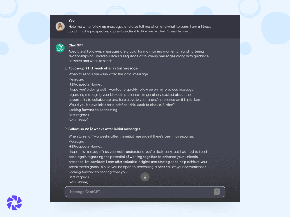Click the You sender label
This screenshot has width=290, height=217.
pyautogui.click(x=71, y=20)
